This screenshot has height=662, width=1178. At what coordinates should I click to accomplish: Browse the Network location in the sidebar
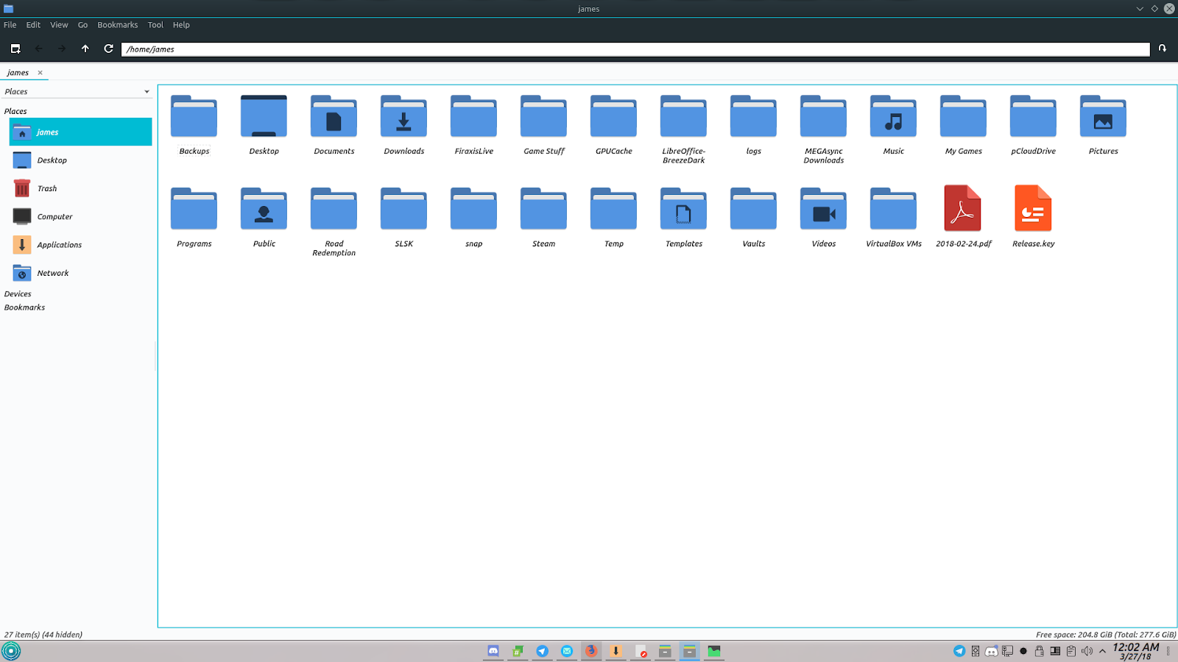(52, 273)
